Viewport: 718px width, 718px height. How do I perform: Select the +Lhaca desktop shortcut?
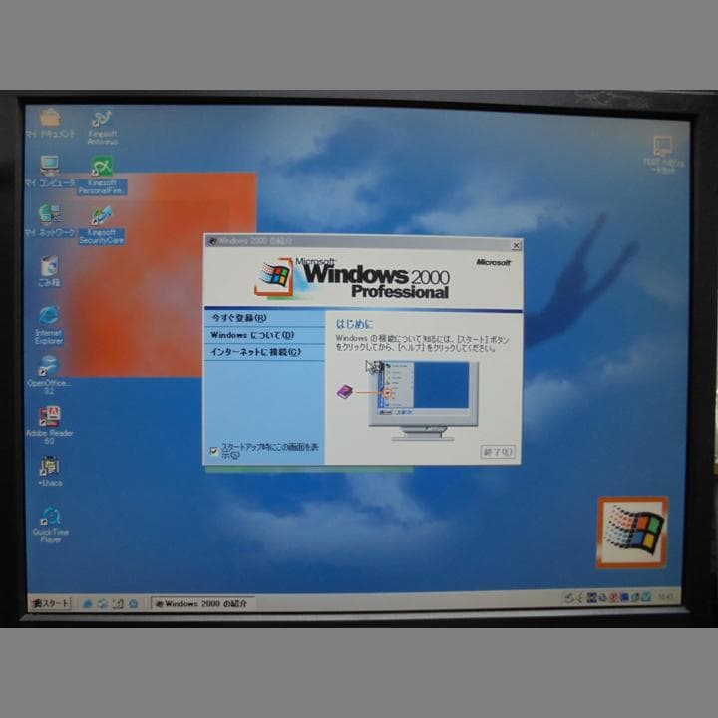pos(50,471)
